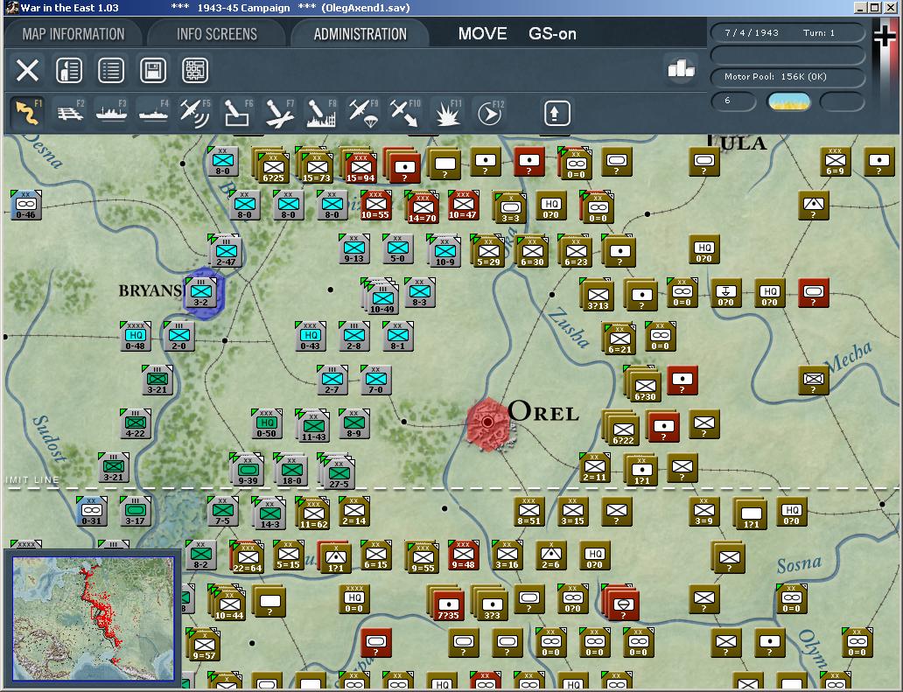Screen dimensions: 903x692
Task: Select the Move mode (F1) icon
Action: [27, 112]
